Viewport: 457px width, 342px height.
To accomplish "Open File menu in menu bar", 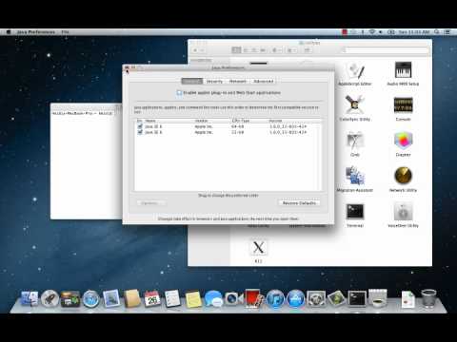I will tap(65, 32).
